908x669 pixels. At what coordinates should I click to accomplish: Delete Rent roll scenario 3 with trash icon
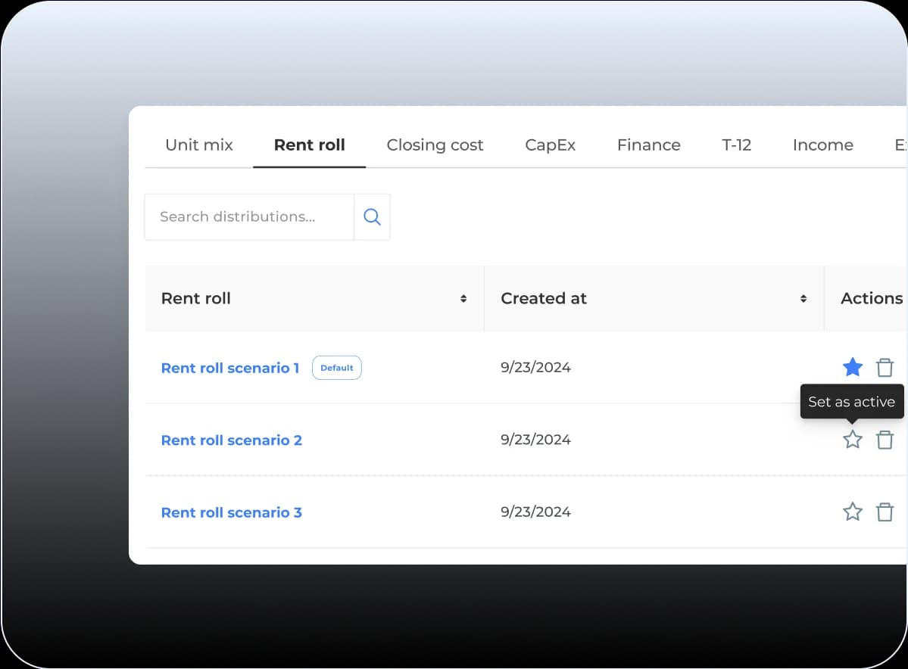(x=885, y=512)
